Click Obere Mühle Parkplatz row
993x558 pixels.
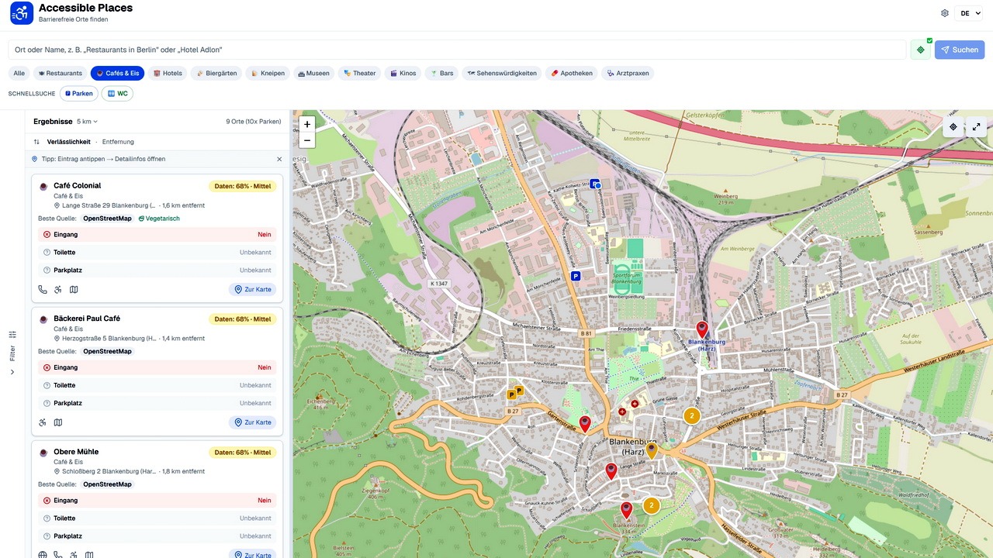pos(157,536)
